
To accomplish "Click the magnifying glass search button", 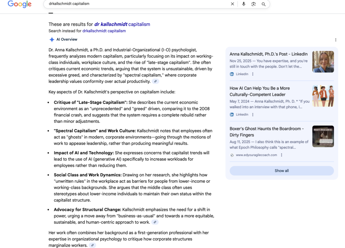I will pyautogui.click(x=263, y=4).
